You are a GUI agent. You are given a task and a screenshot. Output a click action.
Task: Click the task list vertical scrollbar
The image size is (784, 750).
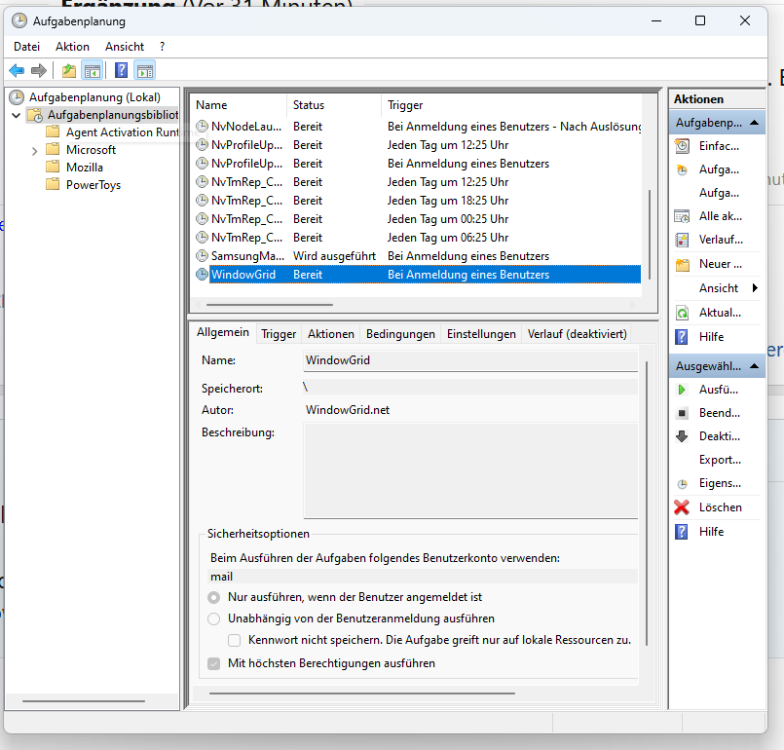point(650,234)
